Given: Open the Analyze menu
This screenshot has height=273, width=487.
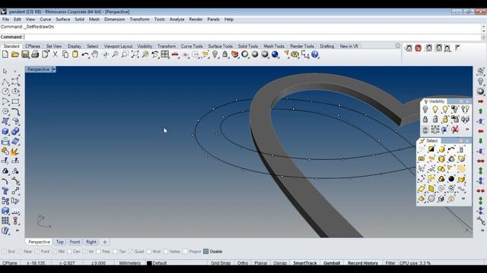Looking at the screenshot, I should point(177,19).
